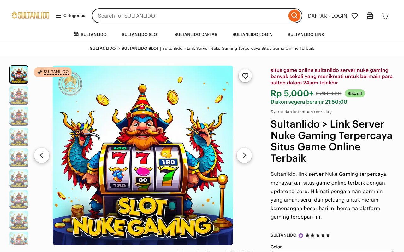Open SULTANLIDO SLOT nav item
404x252 pixels.
pyautogui.click(x=140, y=35)
